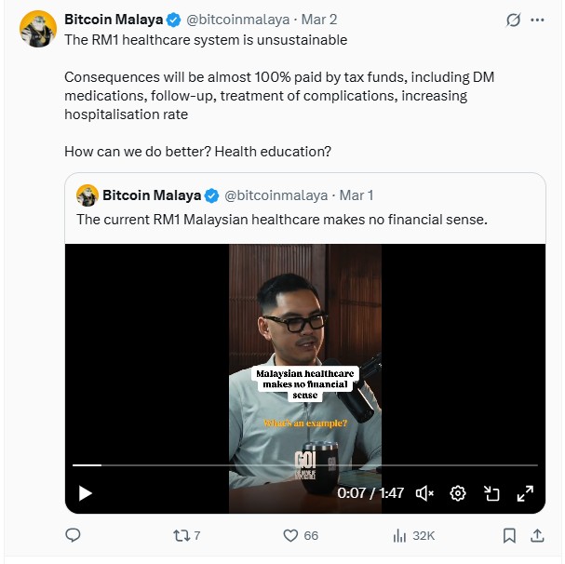Repost the tweet with 7 reposts
The height and width of the screenshot is (564, 565).
pyautogui.click(x=187, y=535)
